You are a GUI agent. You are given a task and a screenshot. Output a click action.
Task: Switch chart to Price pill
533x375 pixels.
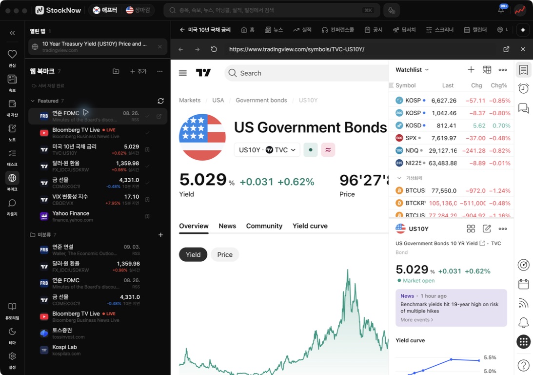(225, 254)
